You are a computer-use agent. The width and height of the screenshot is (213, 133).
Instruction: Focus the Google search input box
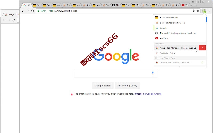(116, 73)
